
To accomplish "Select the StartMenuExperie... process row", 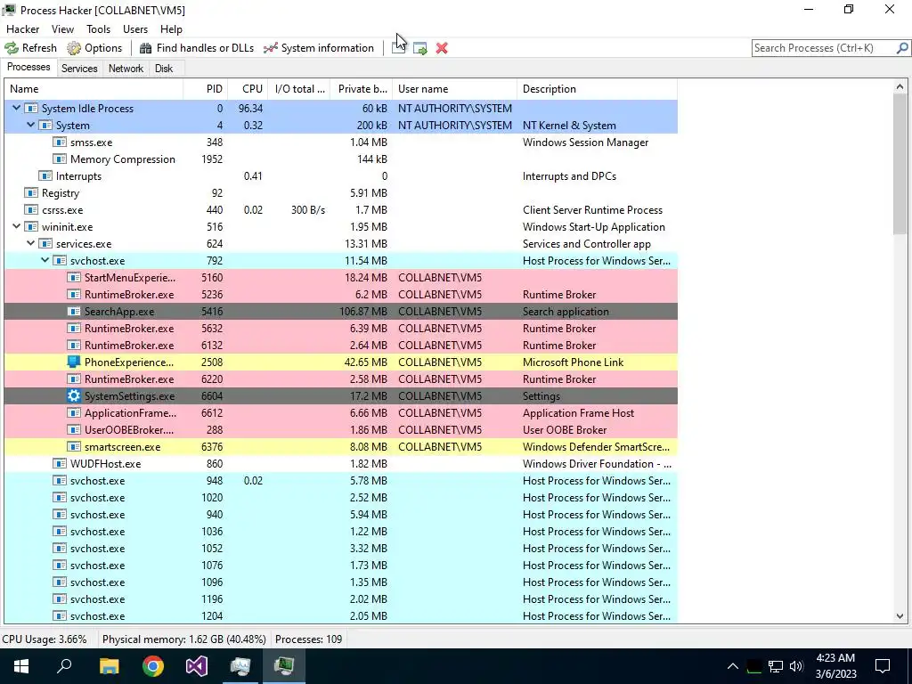I will click(x=341, y=278).
